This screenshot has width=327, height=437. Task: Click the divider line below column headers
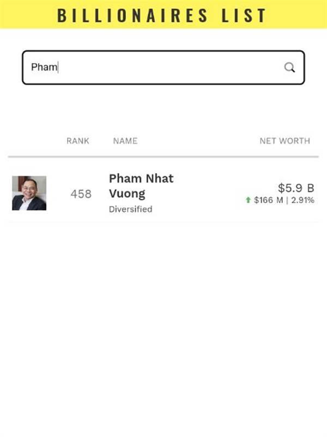click(163, 157)
